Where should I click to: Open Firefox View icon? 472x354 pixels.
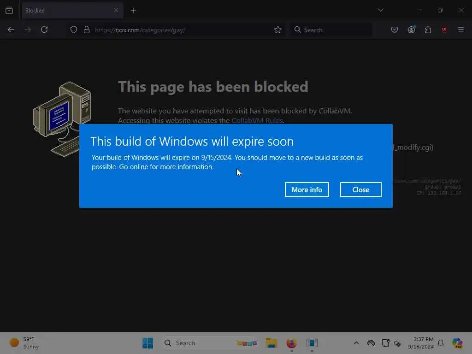[9, 11]
